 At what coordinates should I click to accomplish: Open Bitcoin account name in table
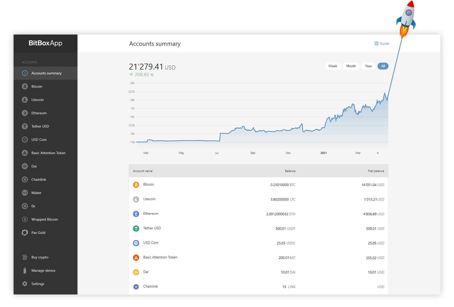click(x=149, y=184)
